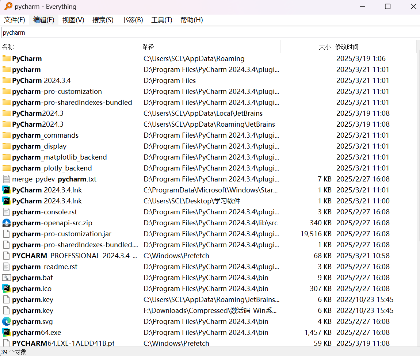The height and width of the screenshot is (356, 420).
Task: Click the batch file icon for pycharm.bat
Action: (x=6, y=277)
